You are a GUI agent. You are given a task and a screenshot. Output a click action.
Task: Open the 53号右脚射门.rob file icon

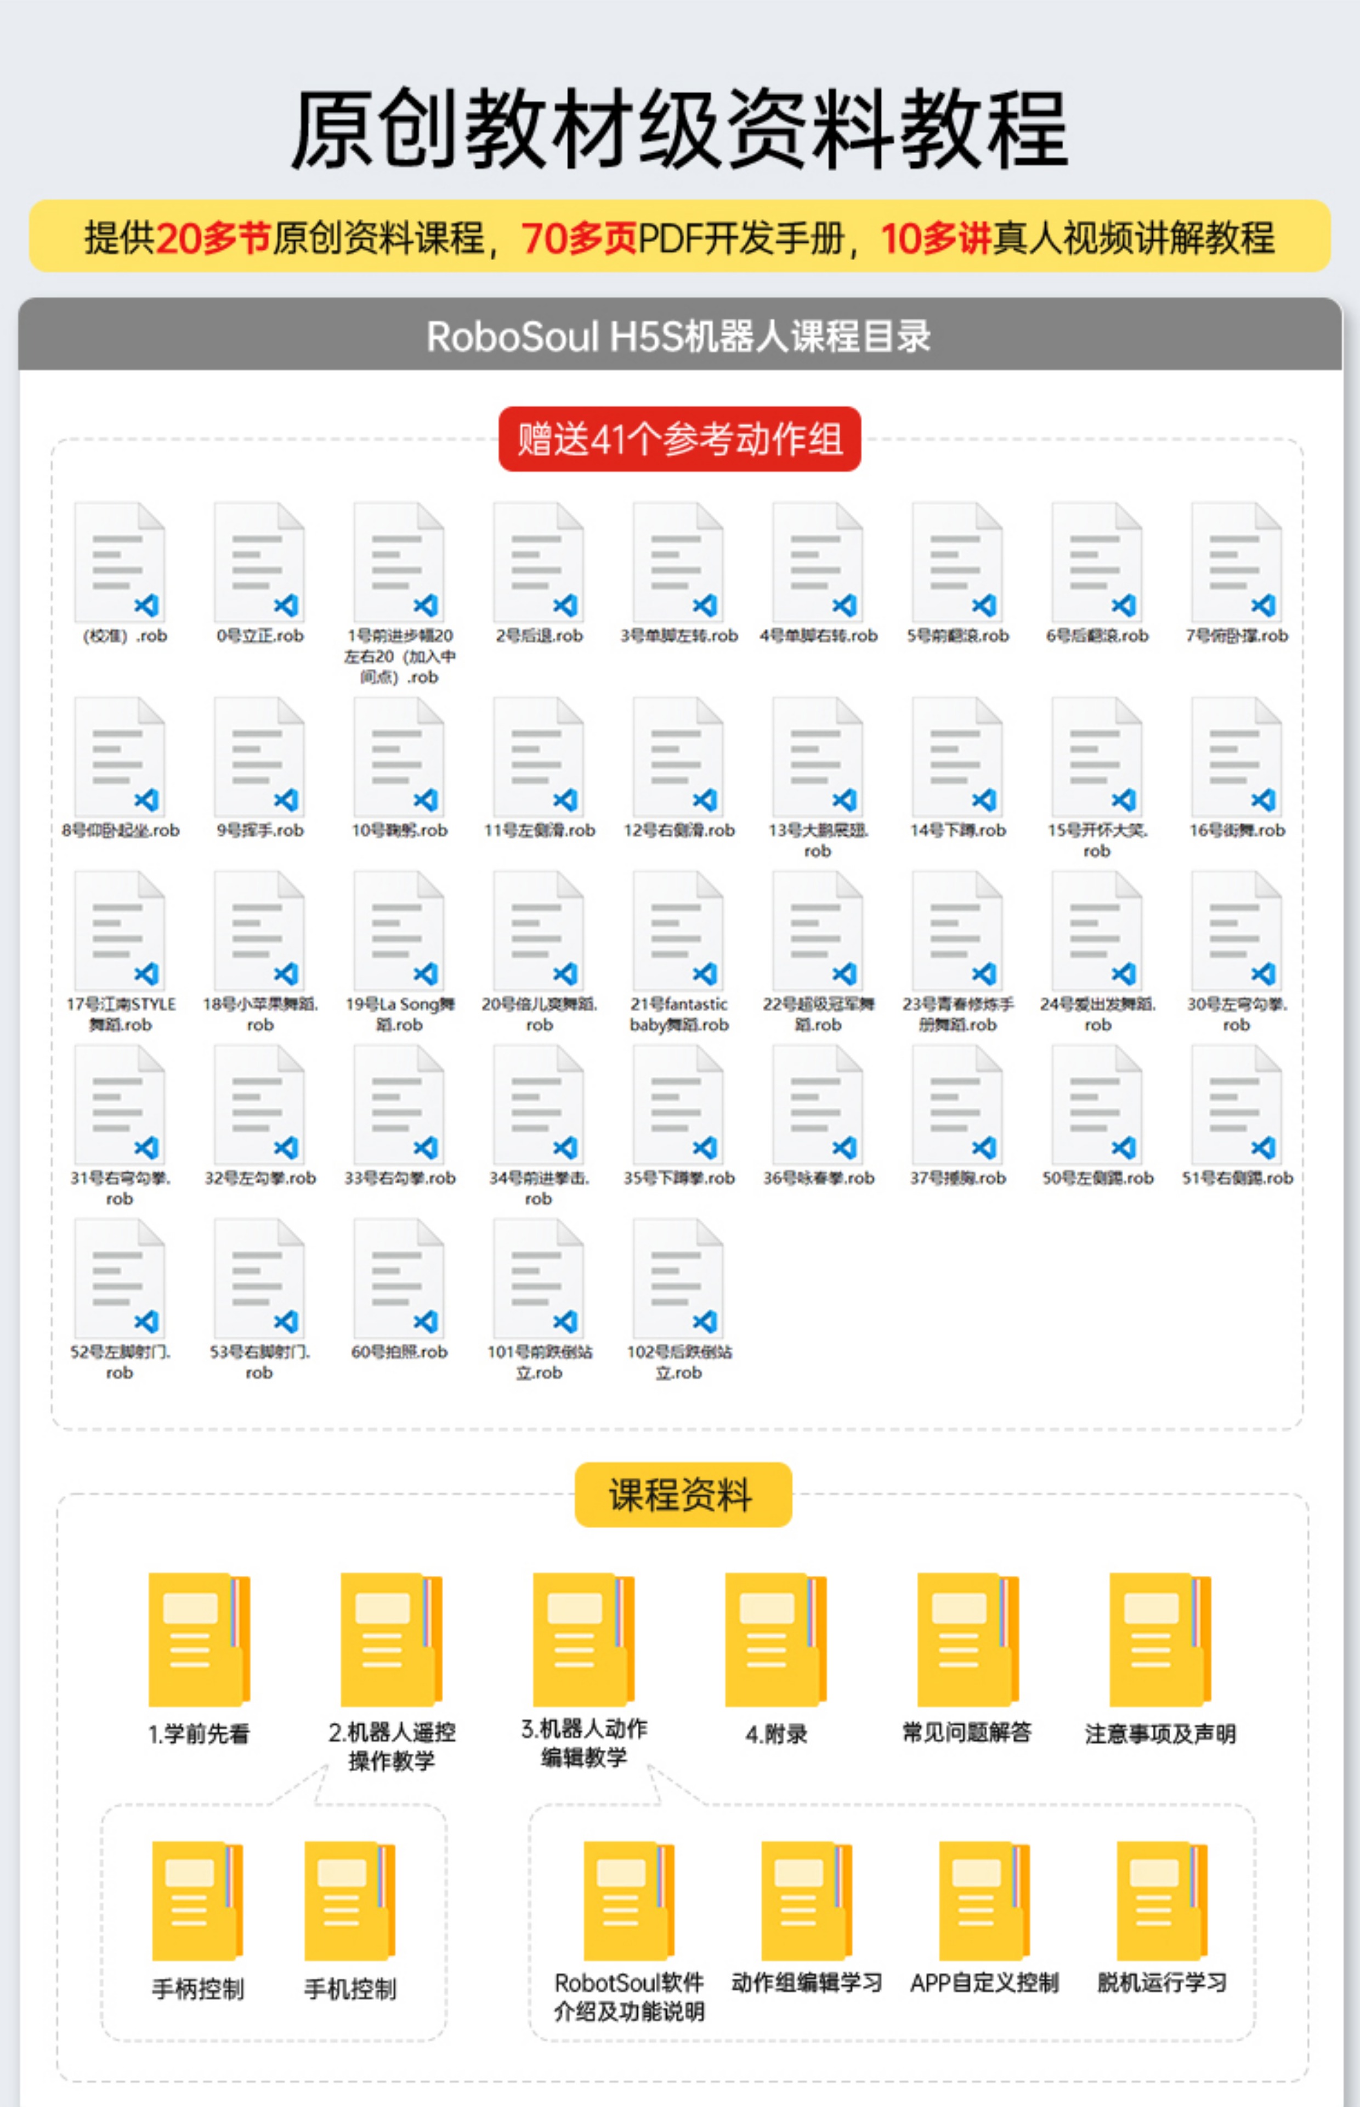(x=259, y=1279)
